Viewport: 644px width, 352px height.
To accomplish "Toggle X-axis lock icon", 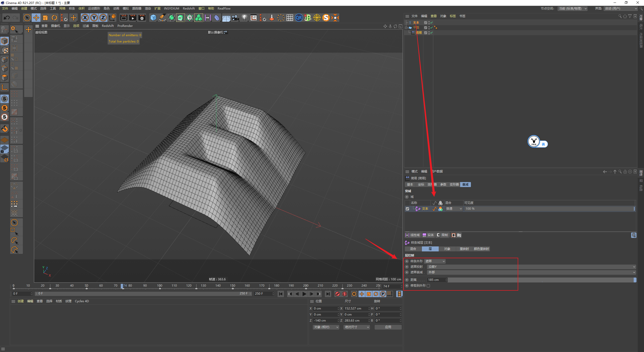I will click(x=85, y=18).
